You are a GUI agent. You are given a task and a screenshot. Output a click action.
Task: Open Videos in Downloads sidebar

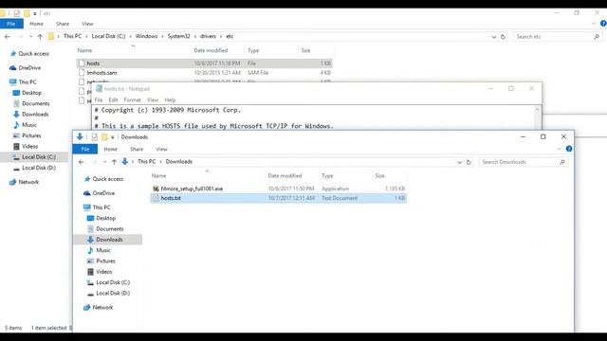103,272
